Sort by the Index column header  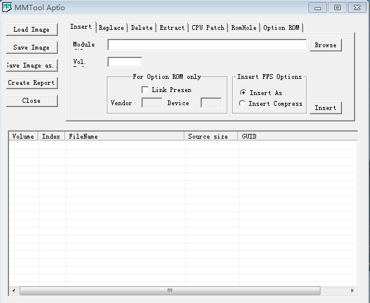tap(52, 136)
